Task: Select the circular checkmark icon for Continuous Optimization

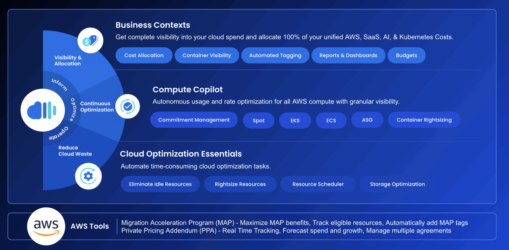Action: point(128,106)
